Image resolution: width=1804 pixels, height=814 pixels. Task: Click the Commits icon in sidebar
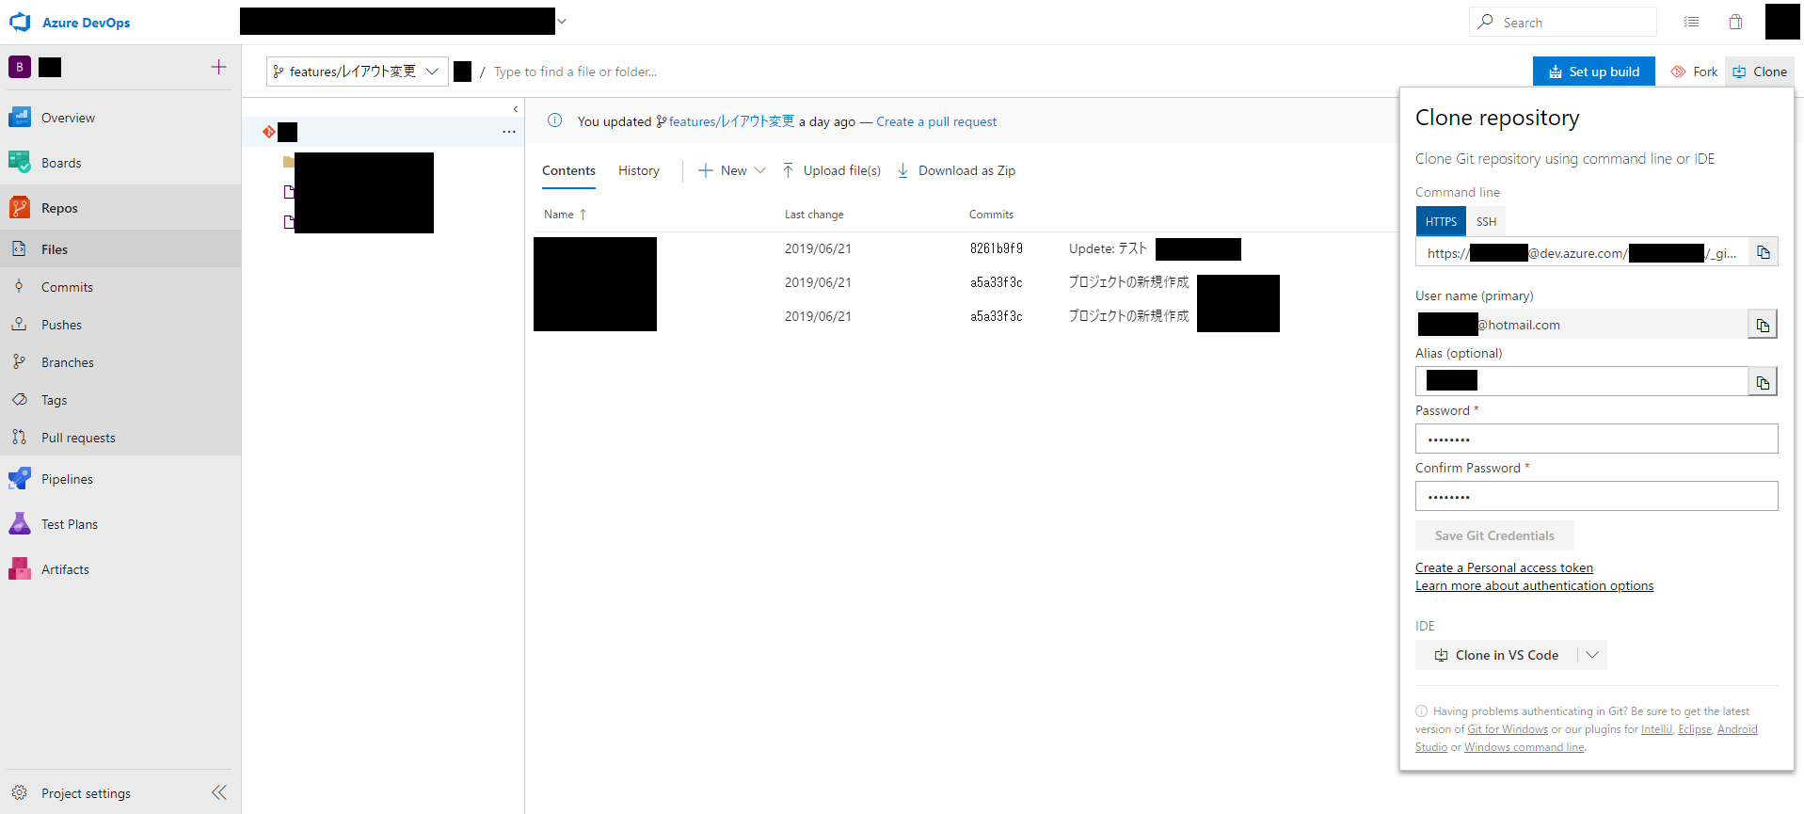pos(19,287)
